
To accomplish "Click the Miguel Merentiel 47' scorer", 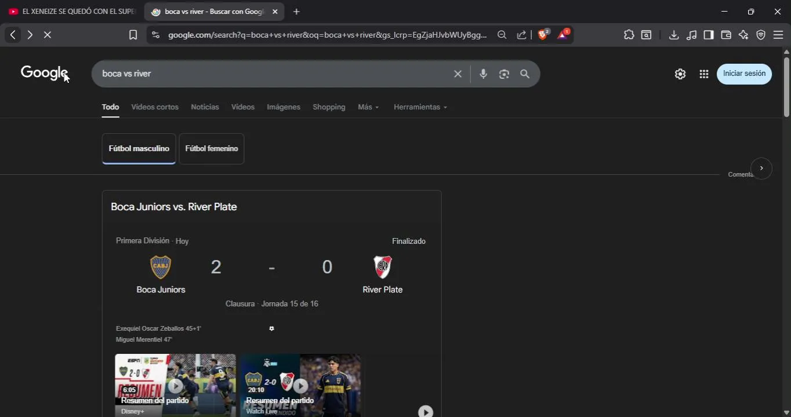I will click(x=144, y=339).
